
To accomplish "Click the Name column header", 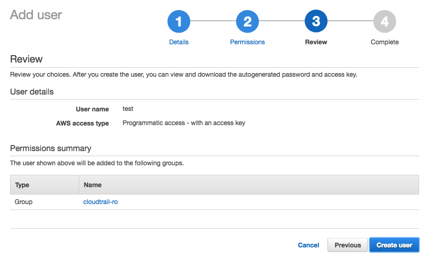I will [92, 185].
